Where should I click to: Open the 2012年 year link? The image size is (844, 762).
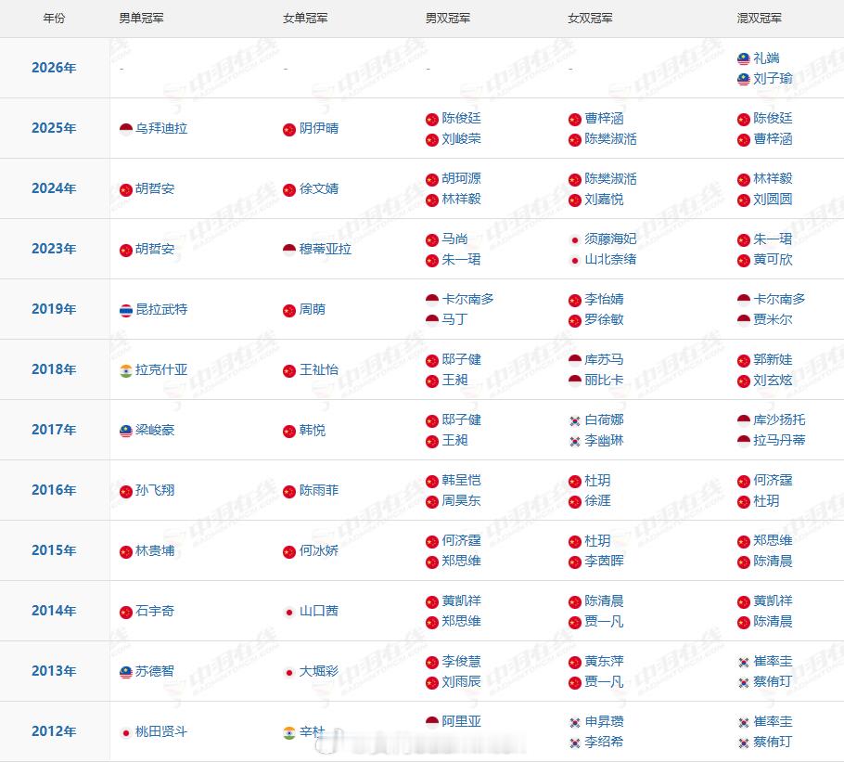54,731
